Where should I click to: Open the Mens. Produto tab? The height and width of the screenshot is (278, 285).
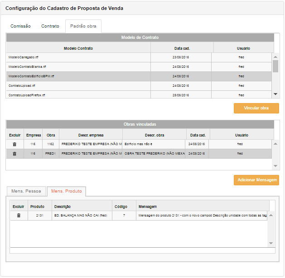(x=67, y=191)
